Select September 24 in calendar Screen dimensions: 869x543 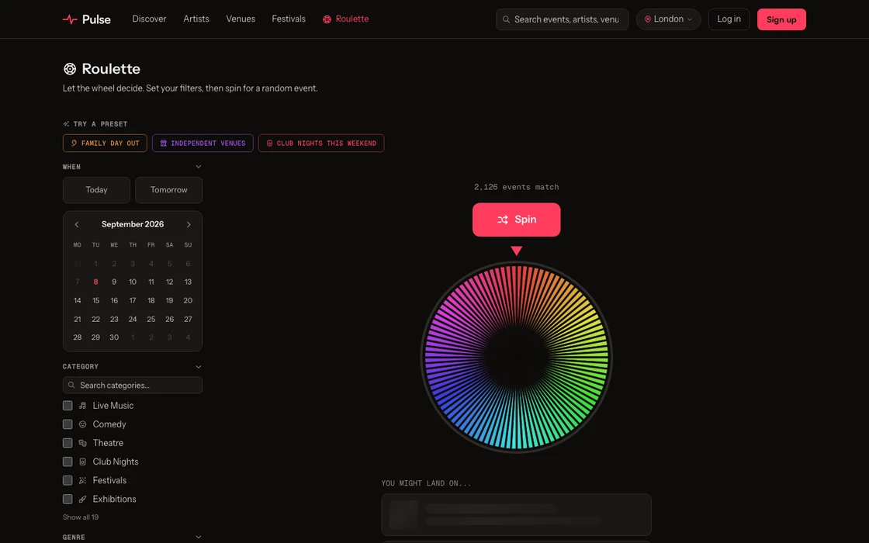coord(133,319)
